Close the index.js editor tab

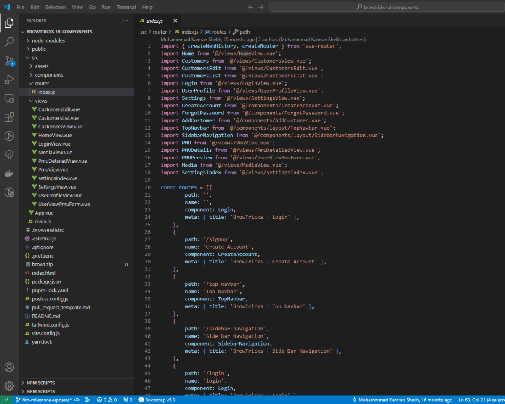[175, 21]
